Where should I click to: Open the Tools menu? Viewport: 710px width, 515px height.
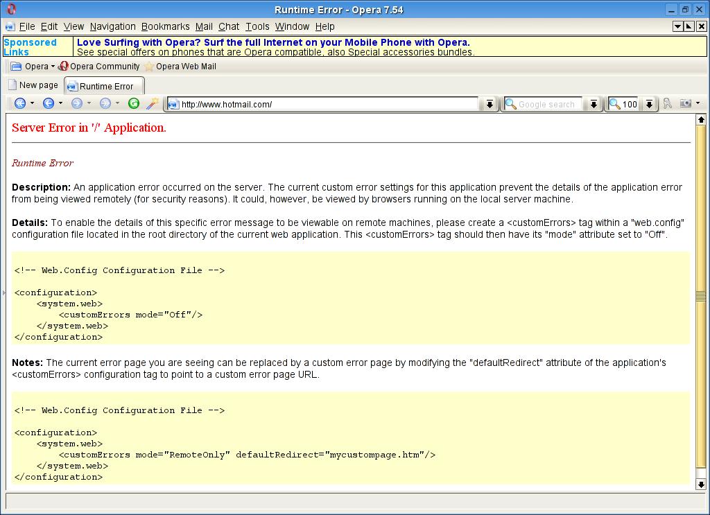[x=257, y=26]
